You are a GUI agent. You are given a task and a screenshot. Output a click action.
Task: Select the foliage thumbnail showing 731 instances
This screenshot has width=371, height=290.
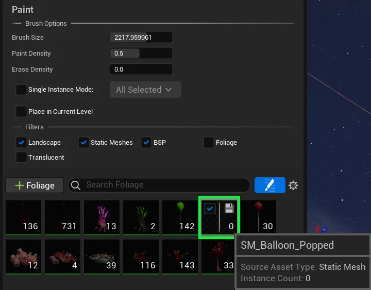[x=62, y=217]
